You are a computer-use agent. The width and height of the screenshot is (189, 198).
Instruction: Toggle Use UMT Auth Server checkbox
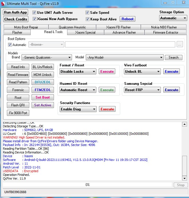[x=34, y=13]
